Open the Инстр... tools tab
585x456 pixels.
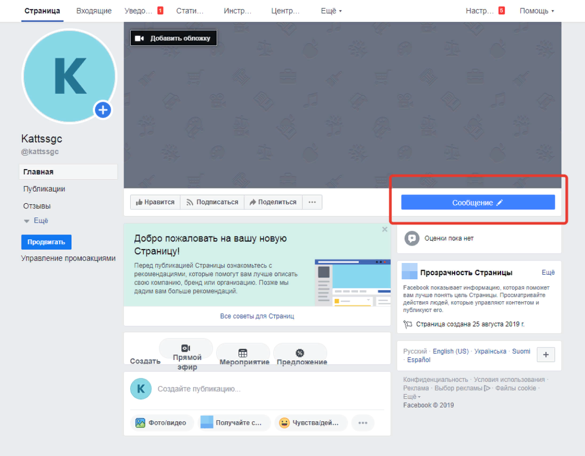238,11
